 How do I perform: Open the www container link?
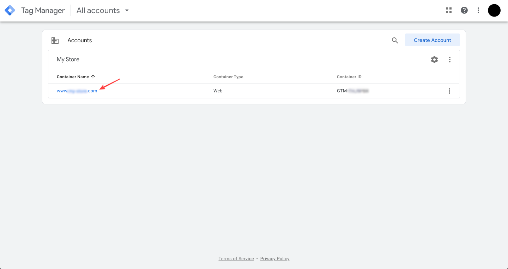coord(77,91)
